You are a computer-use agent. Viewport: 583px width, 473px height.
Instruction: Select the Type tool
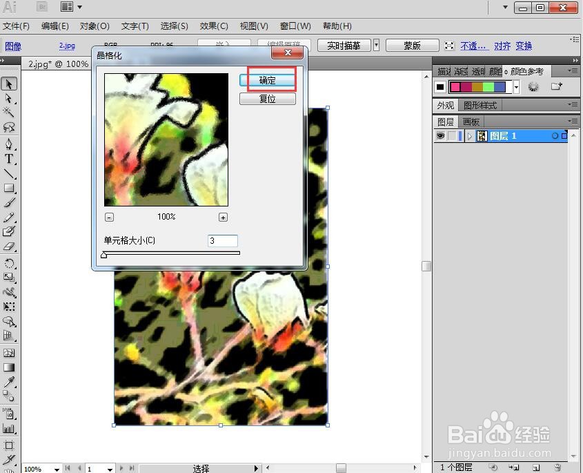click(9, 159)
